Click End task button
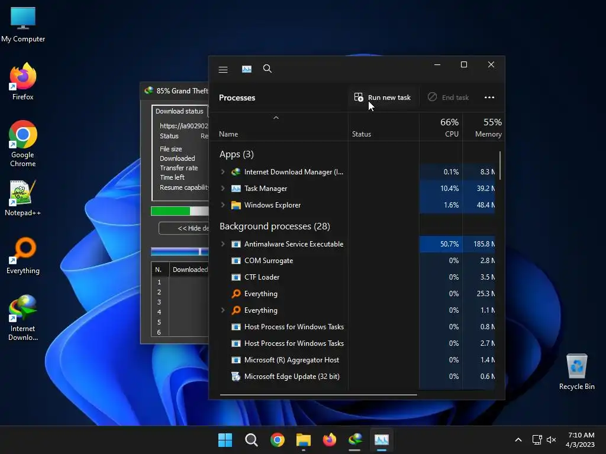 [449, 98]
